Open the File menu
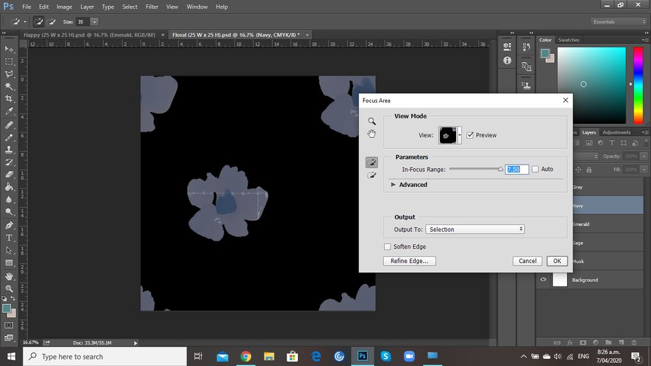Viewport: 651px width, 366px height. [27, 7]
